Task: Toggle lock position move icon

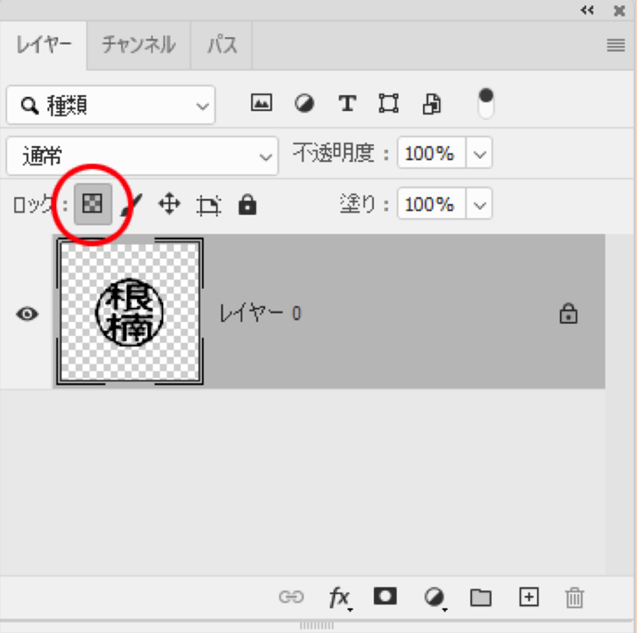Action: [x=169, y=204]
